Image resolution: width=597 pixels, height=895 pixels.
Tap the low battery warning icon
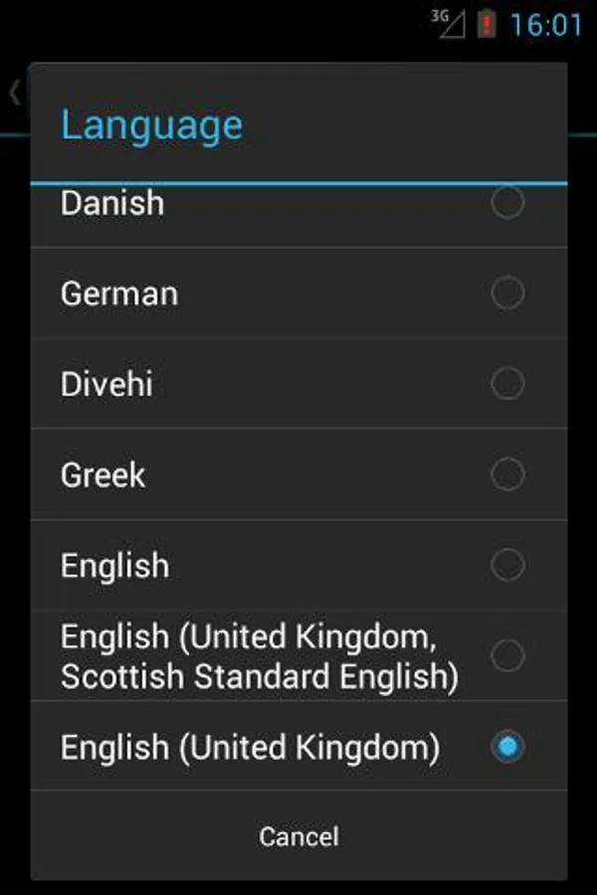(x=487, y=23)
